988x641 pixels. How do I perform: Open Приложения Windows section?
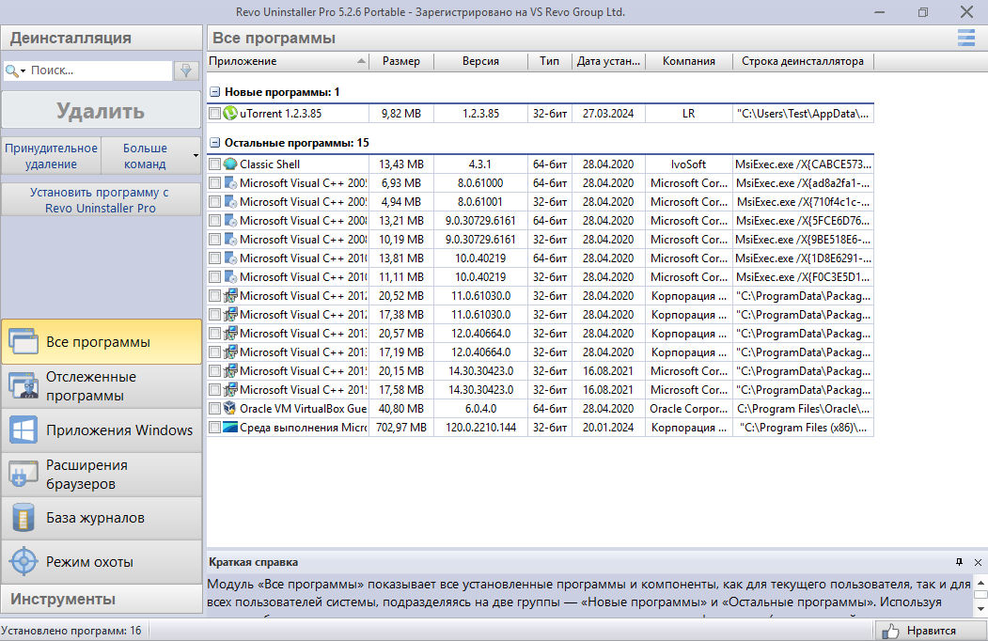point(102,430)
